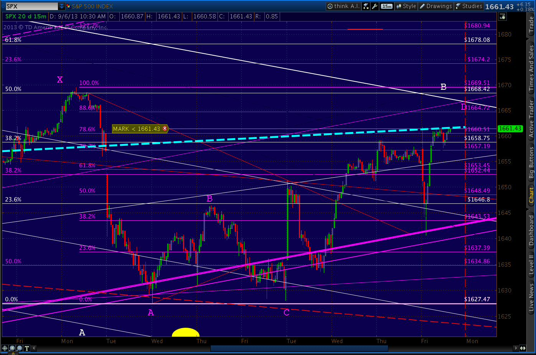Click the colored squares symbol link icon
The height and width of the screenshot is (355, 536).
pos(68,7)
